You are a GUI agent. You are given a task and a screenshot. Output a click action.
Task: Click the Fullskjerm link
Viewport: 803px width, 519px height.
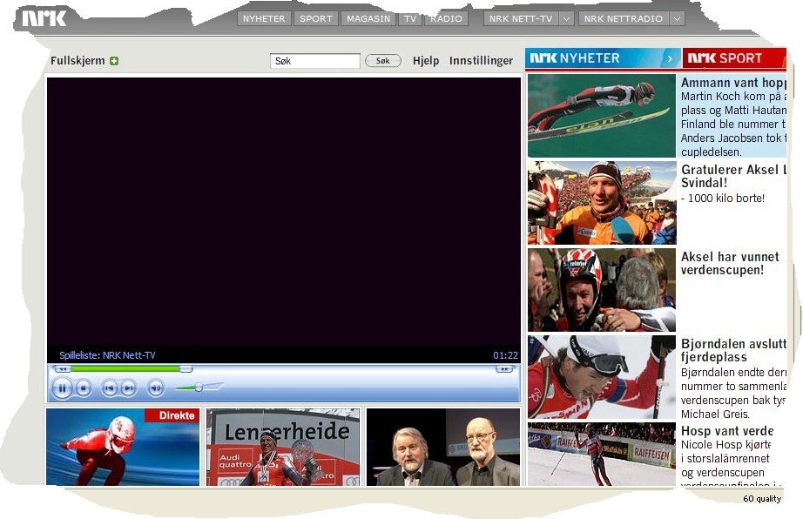[x=78, y=60]
